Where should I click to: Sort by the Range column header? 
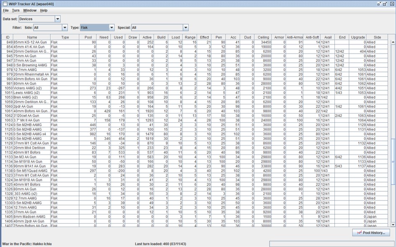(190, 37)
